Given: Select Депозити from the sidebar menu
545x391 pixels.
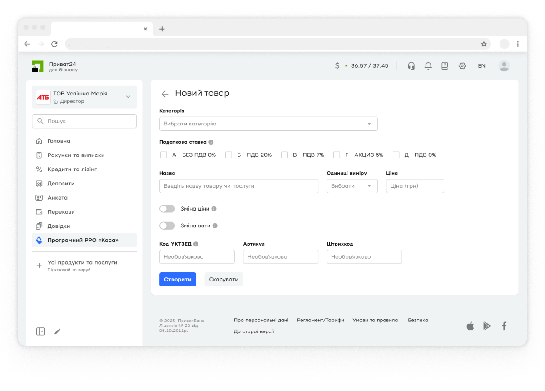Looking at the screenshot, I should [61, 184].
